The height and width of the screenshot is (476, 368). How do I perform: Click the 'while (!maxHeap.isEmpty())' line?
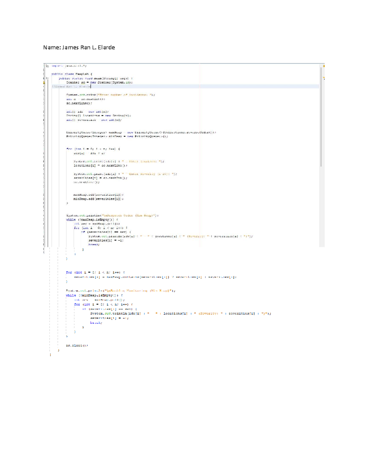[92, 220]
